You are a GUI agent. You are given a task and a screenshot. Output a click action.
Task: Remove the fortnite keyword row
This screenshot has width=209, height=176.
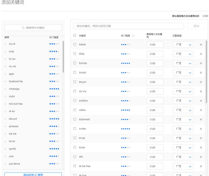201,63
